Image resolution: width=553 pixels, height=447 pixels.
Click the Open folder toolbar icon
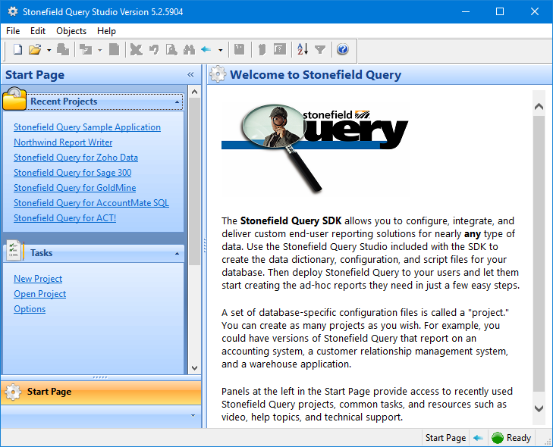pyautogui.click(x=35, y=50)
